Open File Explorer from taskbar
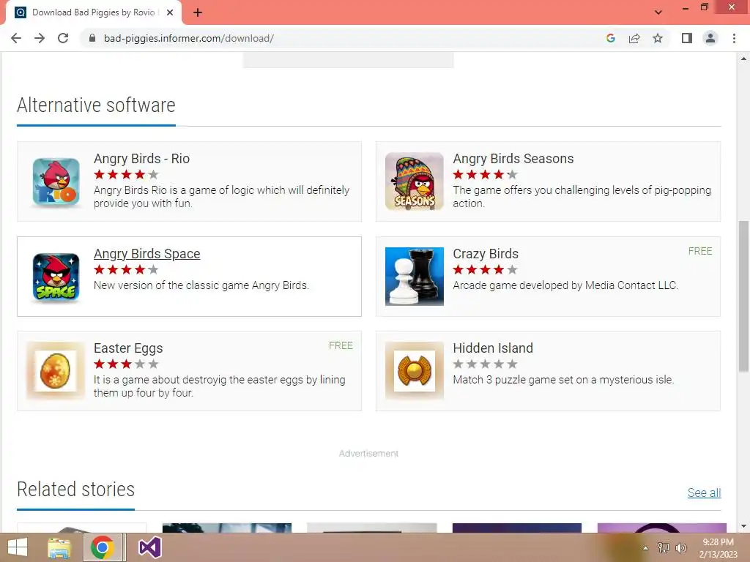 point(59,547)
